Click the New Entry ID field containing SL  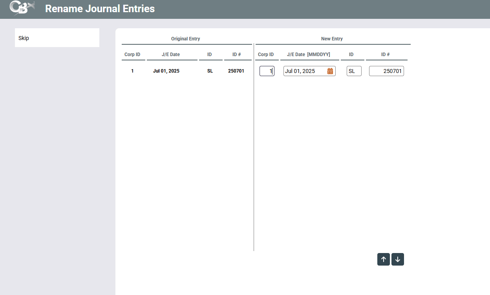[354, 71]
